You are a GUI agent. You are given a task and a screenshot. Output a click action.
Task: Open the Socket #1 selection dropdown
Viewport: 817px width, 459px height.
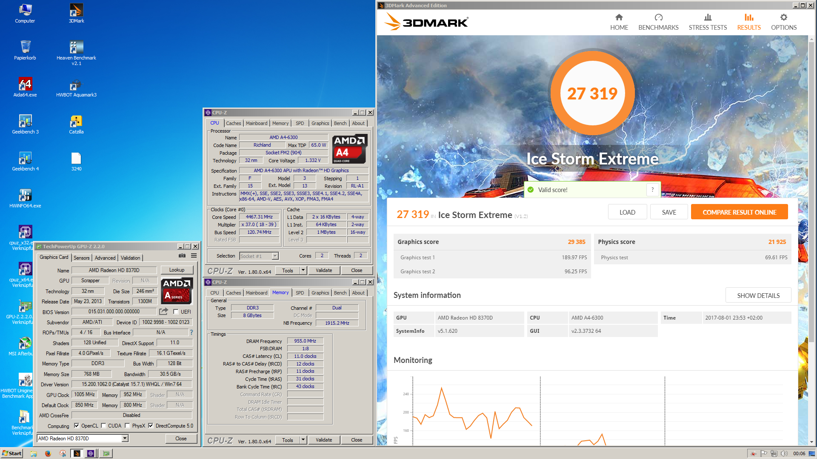pos(275,256)
